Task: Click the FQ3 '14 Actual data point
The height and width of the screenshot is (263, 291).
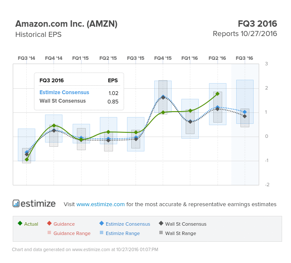Action: click(26, 159)
